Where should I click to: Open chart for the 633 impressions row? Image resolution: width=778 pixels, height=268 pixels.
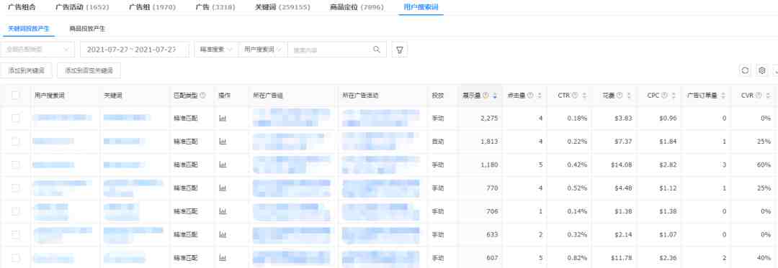click(223, 234)
